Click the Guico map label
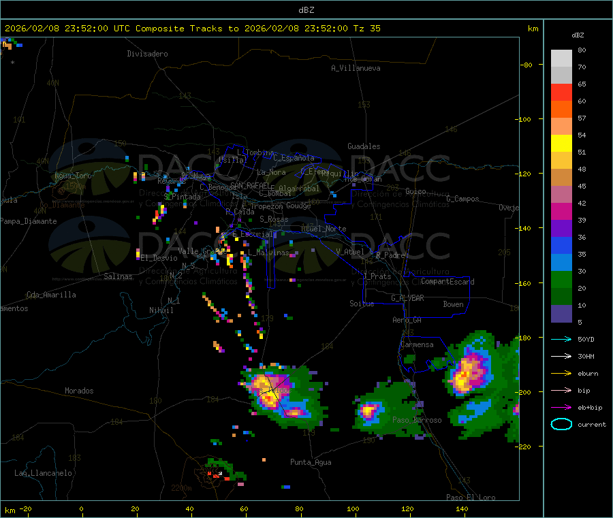This screenshot has width=613, height=518. (x=415, y=191)
